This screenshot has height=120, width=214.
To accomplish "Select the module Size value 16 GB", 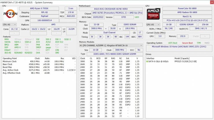I will (95, 50).
